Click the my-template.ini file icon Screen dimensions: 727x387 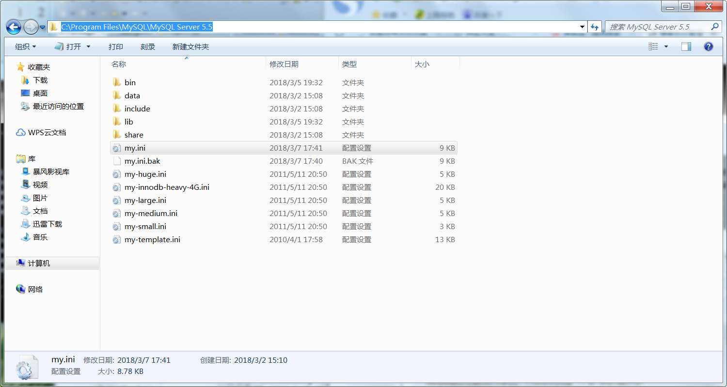point(116,239)
